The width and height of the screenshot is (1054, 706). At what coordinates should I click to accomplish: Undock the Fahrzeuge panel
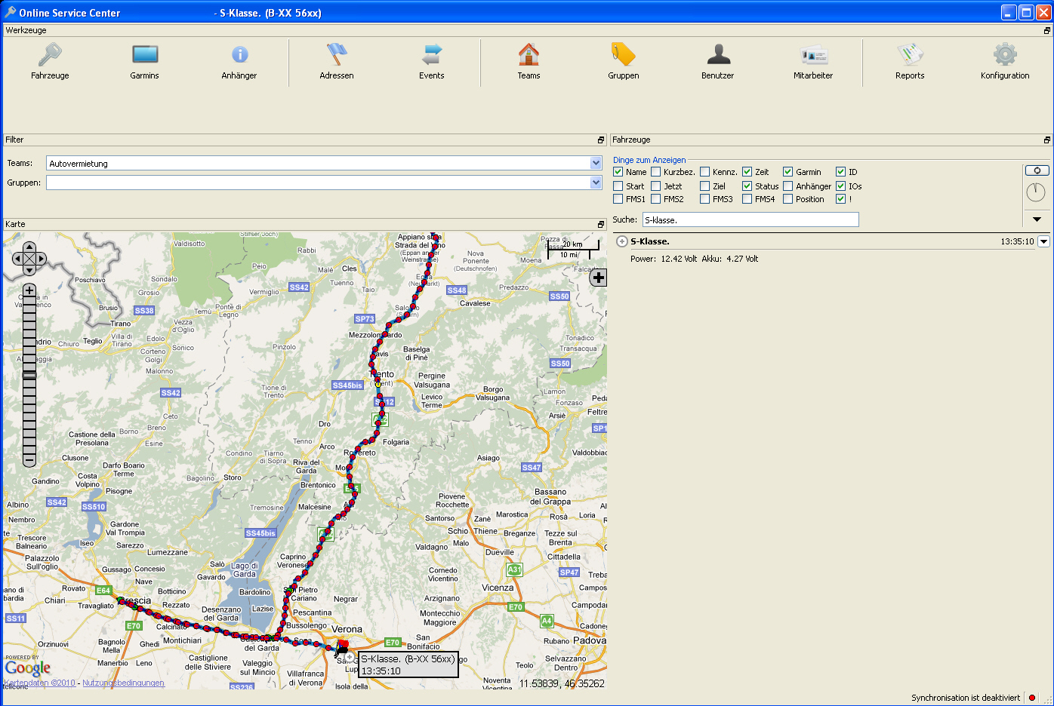pos(1046,140)
